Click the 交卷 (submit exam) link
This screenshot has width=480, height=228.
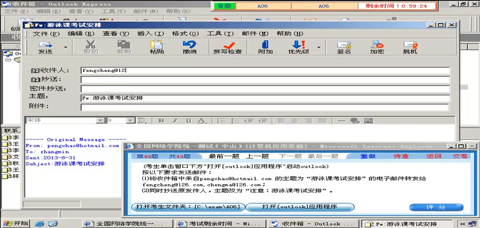(x=461, y=156)
